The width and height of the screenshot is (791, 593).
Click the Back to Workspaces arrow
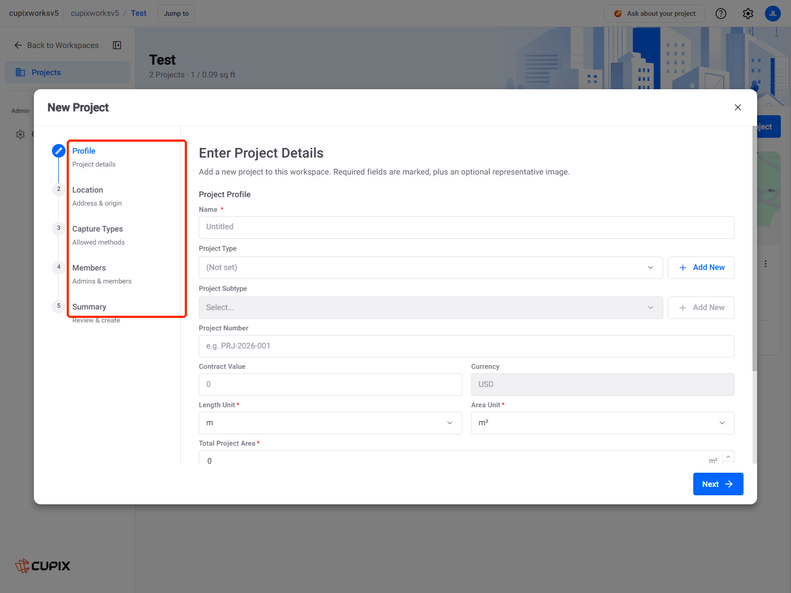point(18,45)
